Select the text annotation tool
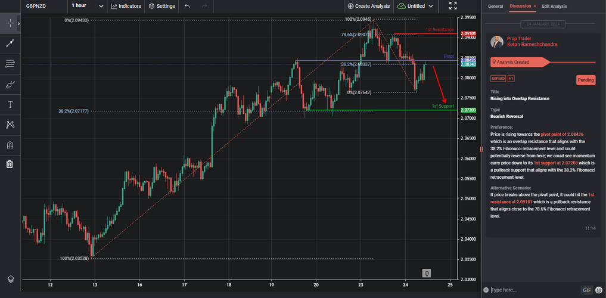 coord(10,104)
